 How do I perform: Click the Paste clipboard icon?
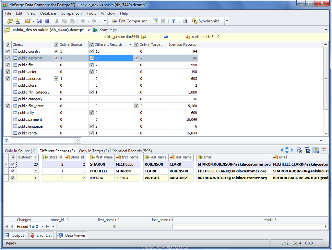coord(72,21)
